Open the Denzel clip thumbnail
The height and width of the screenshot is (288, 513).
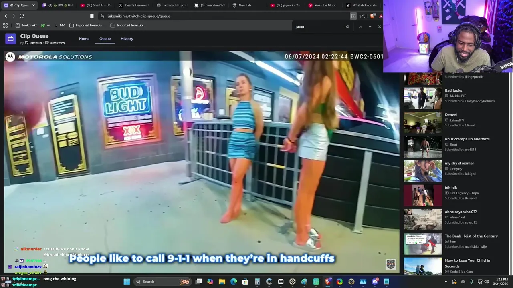[423, 122]
